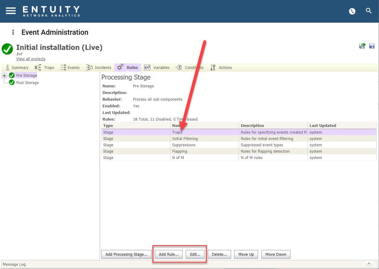
Task: Click the Delete button
Action: 219,254
